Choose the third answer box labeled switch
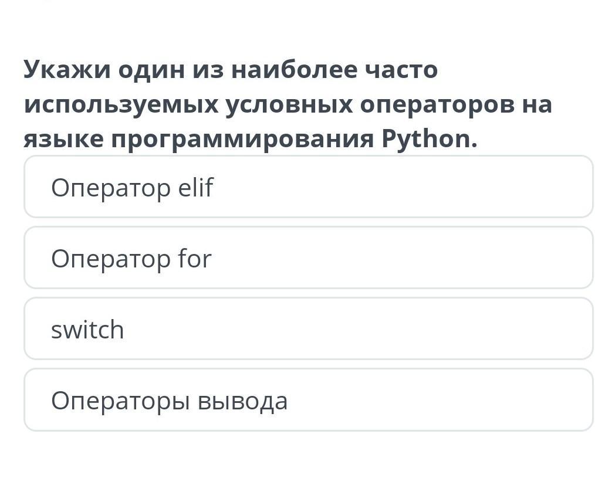Viewport: 595px width, 478px height. 309,328
